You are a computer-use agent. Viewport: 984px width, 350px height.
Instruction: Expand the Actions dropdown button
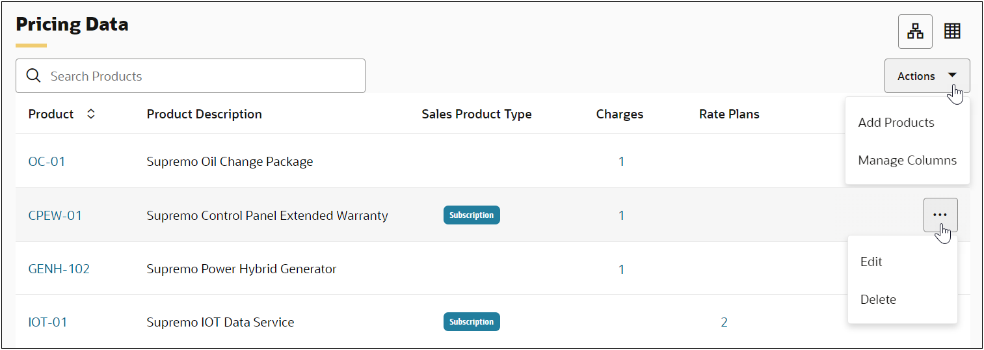927,76
